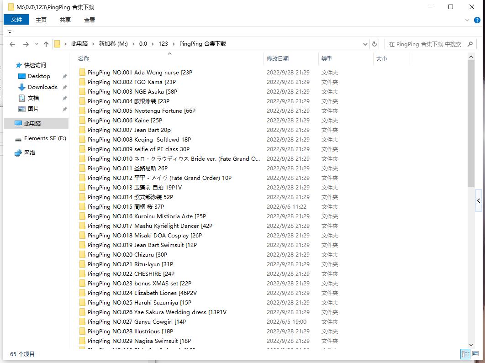485x363 pixels.
Task: Click the 文档 document icon in sidebar
Action: point(21,98)
